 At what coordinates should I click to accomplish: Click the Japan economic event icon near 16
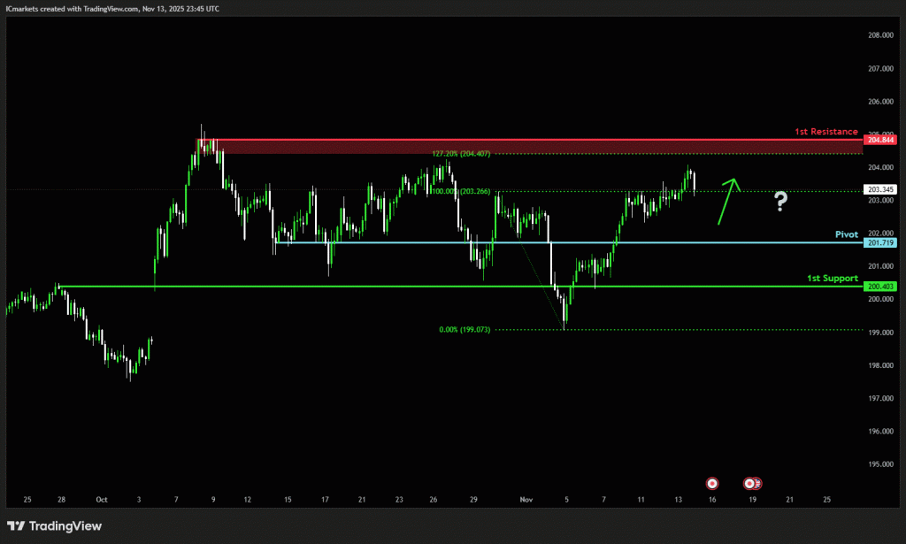pos(712,483)
